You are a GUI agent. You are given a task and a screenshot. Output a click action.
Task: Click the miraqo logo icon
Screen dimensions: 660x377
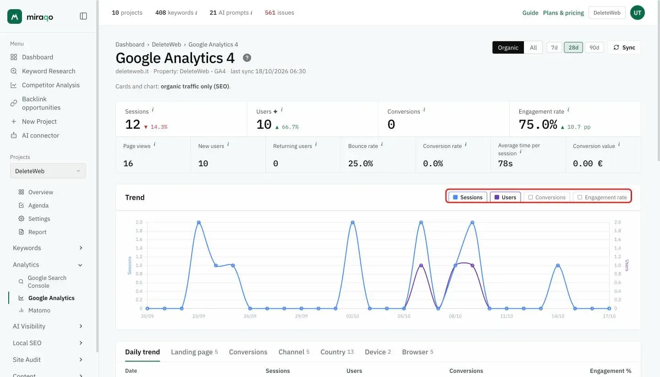point(15,16)
